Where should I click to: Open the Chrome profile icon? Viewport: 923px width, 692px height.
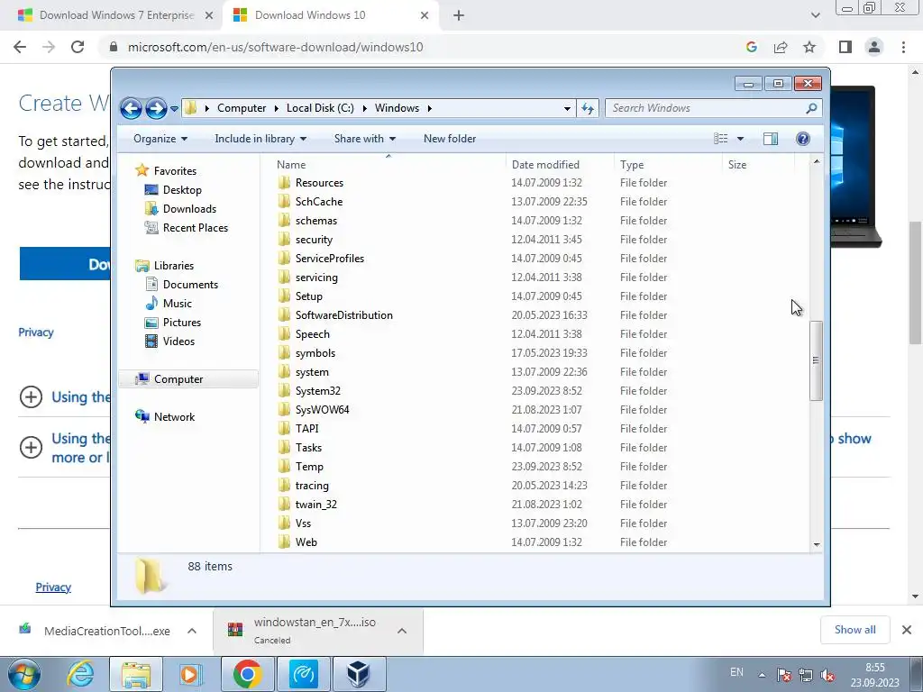click(874, 47)
